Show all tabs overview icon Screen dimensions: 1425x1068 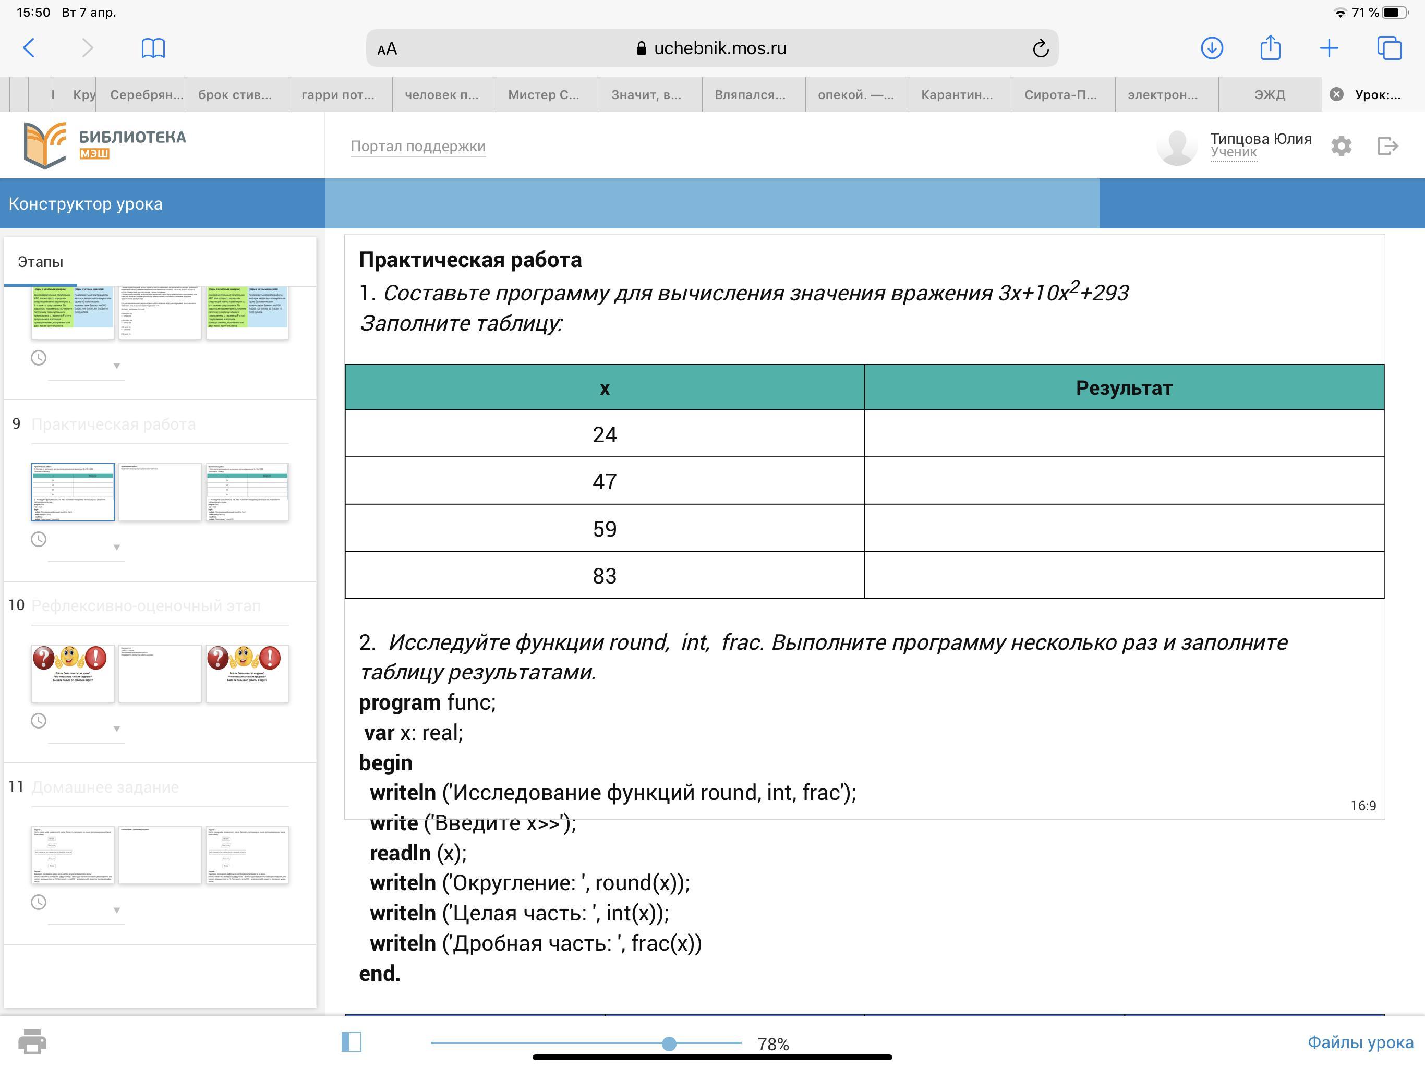1389,47
